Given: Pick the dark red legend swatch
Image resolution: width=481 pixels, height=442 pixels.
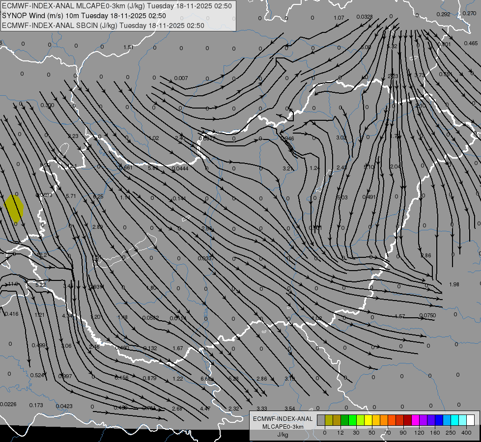Looking at the screenshot, I should coord(408,420).
